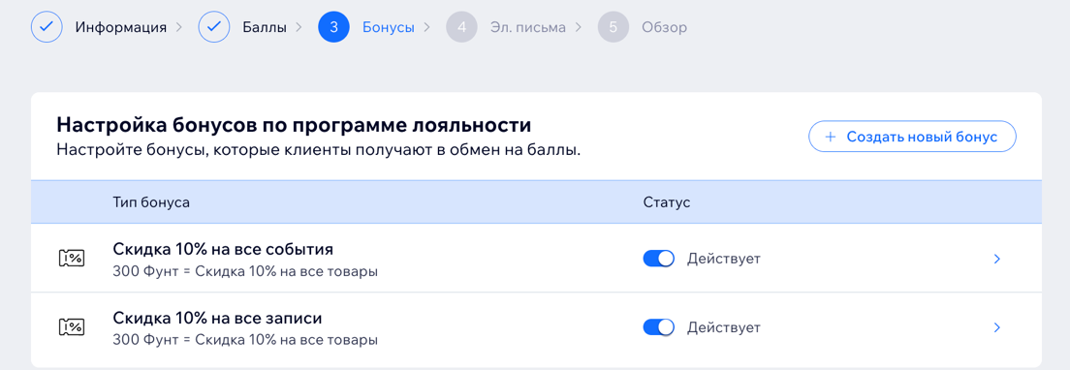Image resolution: width=1070 pixels, height=370 pixels.
Task: Click the step 5 number circle
Action: (x=614, y=27)
